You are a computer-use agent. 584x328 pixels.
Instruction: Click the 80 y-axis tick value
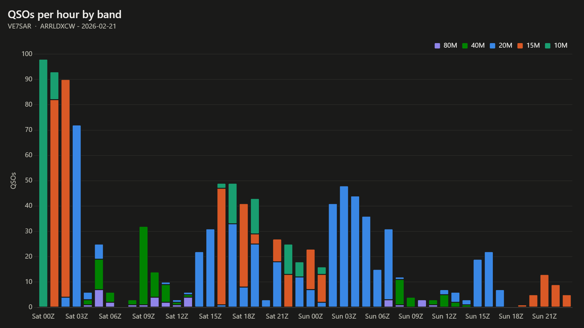coord(29,104)
